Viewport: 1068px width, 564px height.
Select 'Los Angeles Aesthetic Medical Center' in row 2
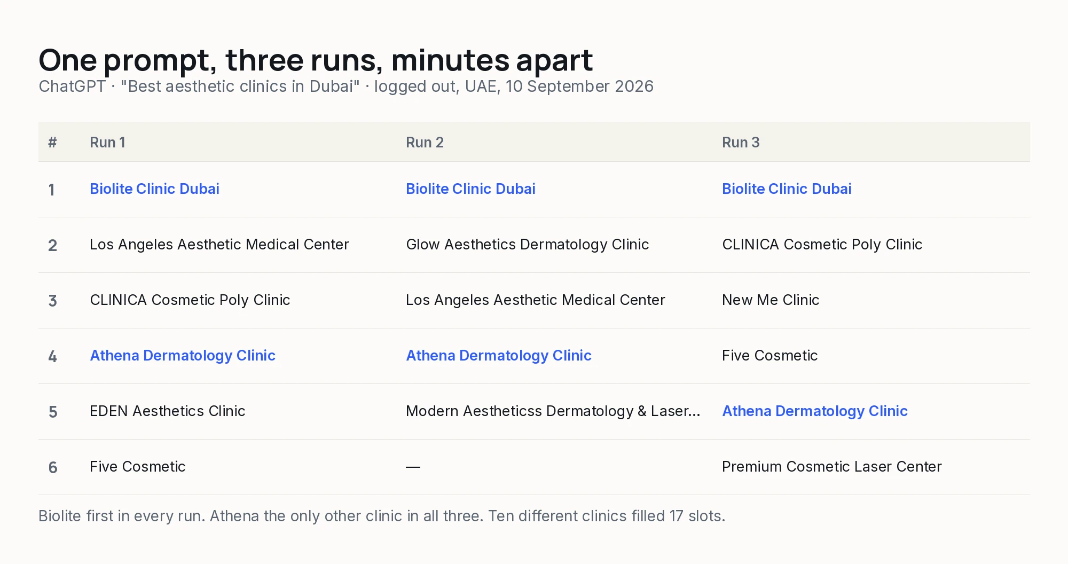click(x=219, y=244)
